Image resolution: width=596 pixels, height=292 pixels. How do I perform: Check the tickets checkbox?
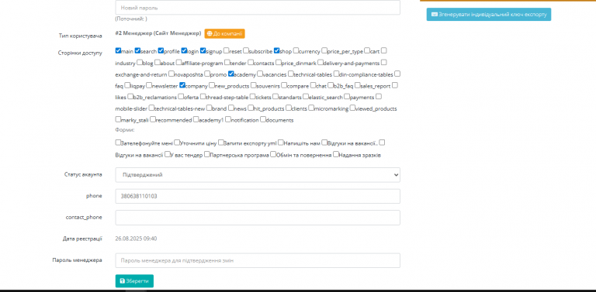[253, 97]
